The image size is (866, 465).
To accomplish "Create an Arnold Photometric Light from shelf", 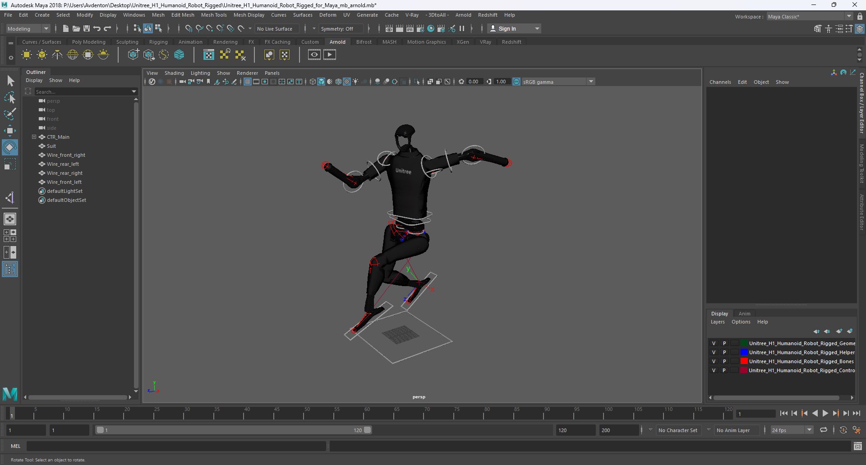I will click(x=57, y=55).
